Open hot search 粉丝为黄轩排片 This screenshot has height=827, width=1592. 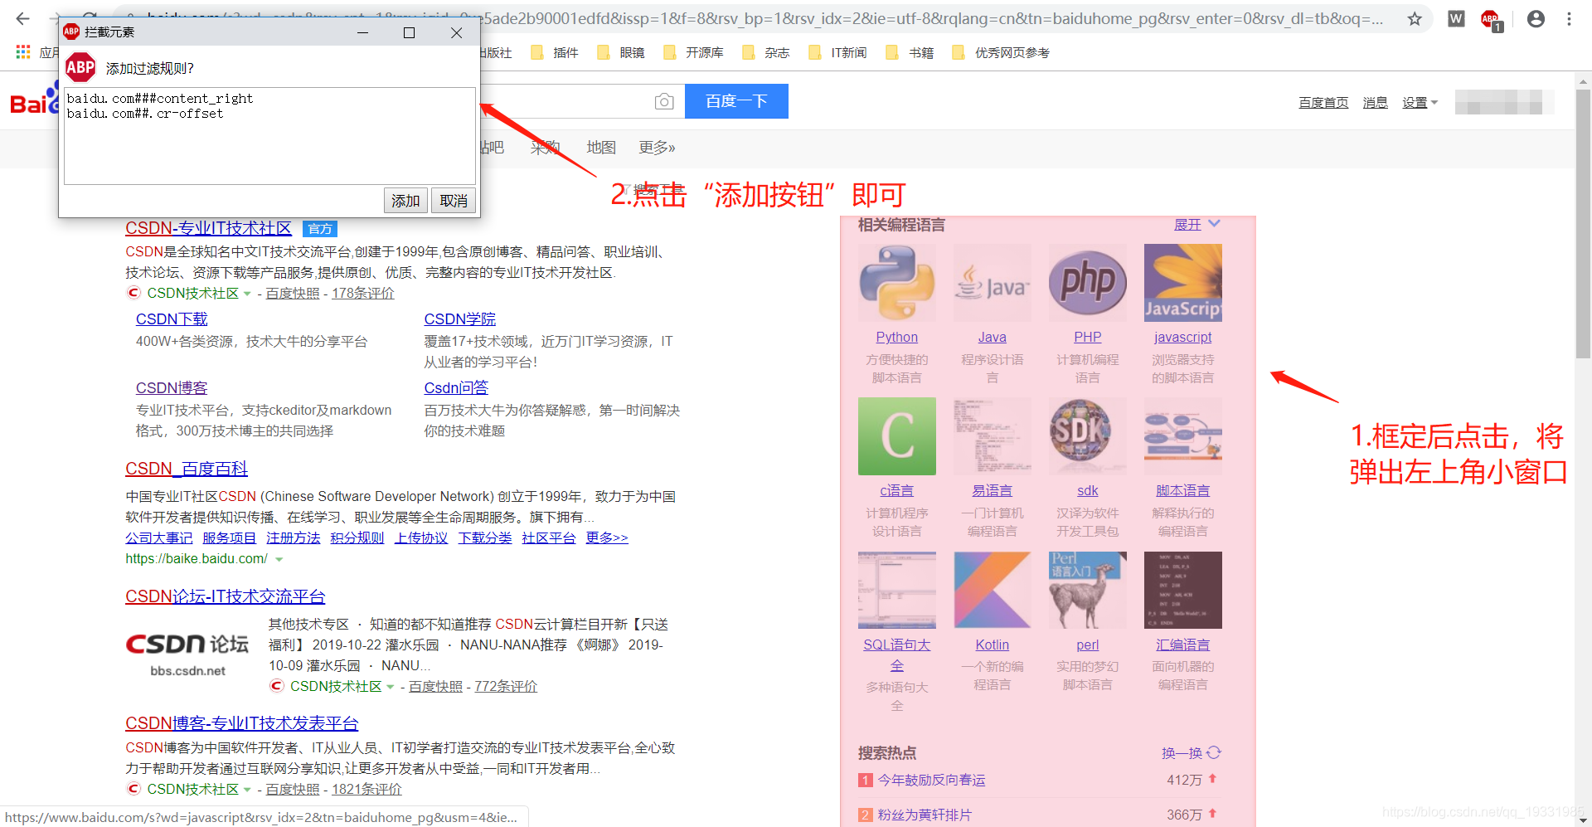tap(925, 815)
